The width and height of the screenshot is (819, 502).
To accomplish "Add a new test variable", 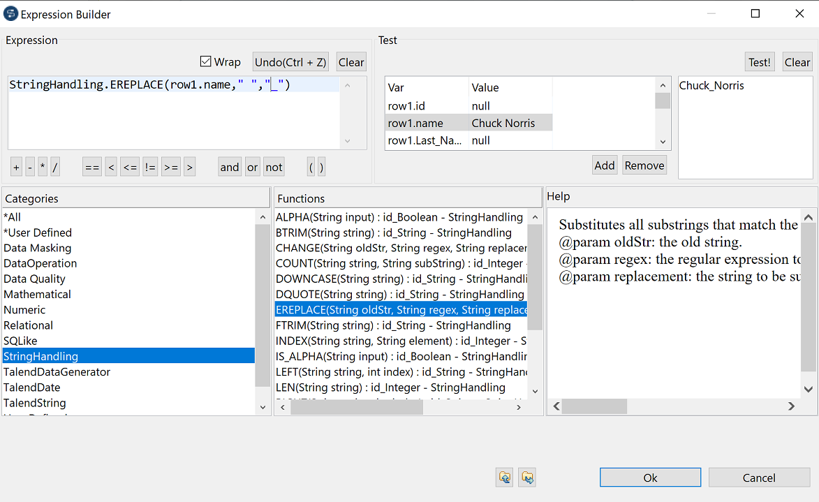I will [x=605, y=165].
